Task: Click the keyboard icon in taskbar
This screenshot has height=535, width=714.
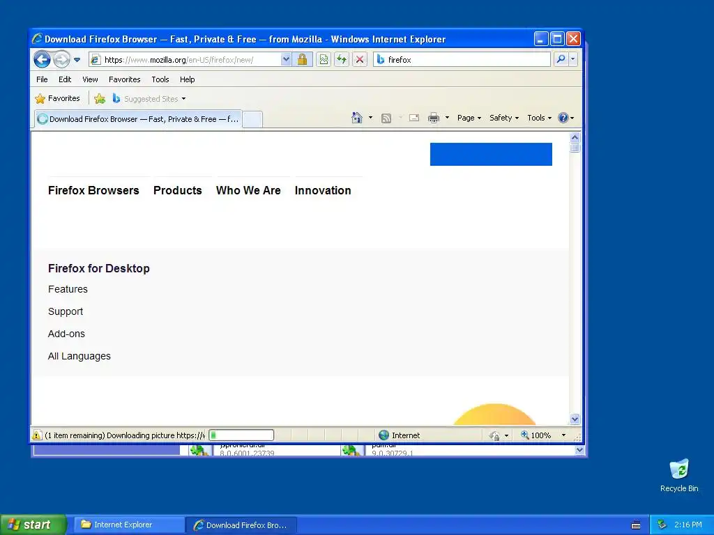Action: coord(636,525)
